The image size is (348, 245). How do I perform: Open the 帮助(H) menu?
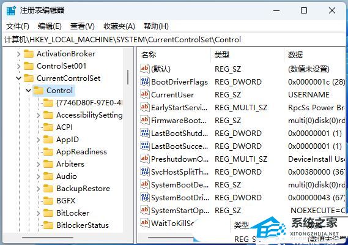[156, 26]
